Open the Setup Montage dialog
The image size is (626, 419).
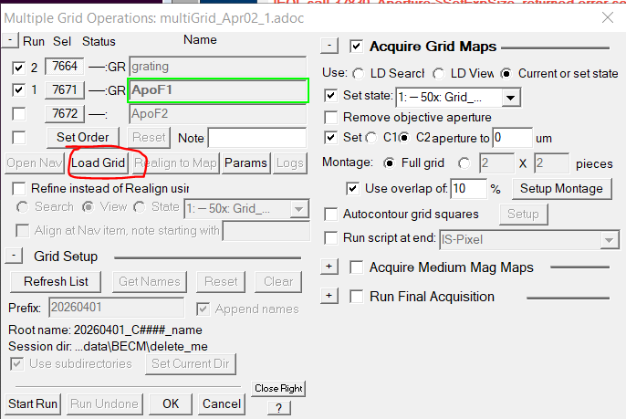(x=562, y=189)
